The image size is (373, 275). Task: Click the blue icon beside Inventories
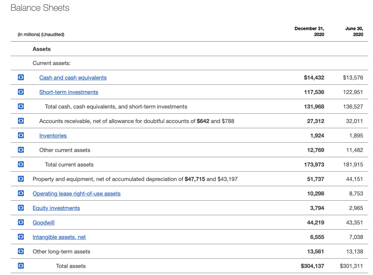21,136
